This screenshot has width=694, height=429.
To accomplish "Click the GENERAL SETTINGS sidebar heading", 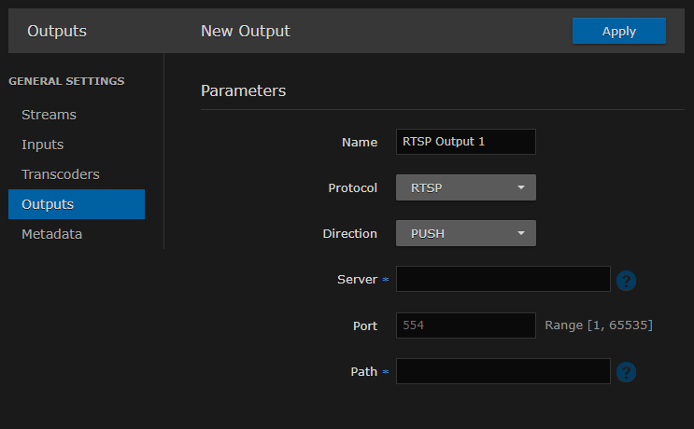I will coord(66,81).
